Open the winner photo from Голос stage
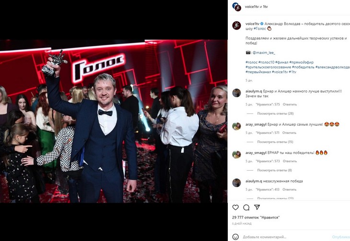Screen dimensions: 350x241 pos(114,121)
